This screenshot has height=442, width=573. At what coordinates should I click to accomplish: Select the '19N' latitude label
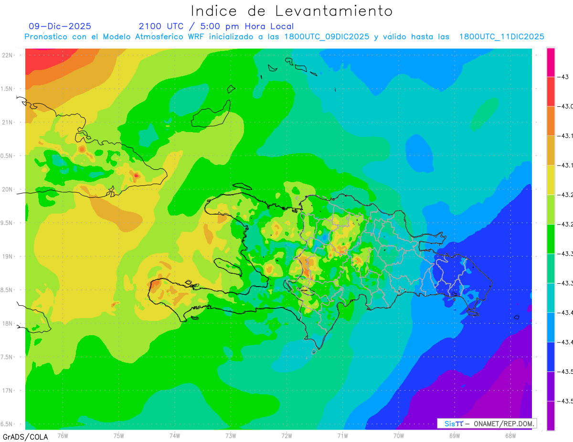(8, 257)
